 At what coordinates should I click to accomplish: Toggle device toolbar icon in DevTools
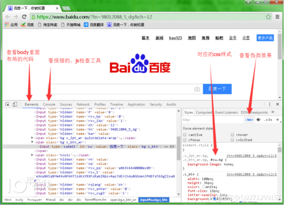(15, 104)
